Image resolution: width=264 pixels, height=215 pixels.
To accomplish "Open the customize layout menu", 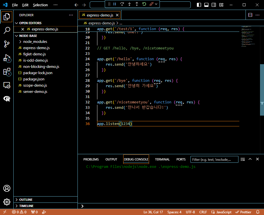I will [221, 5].
